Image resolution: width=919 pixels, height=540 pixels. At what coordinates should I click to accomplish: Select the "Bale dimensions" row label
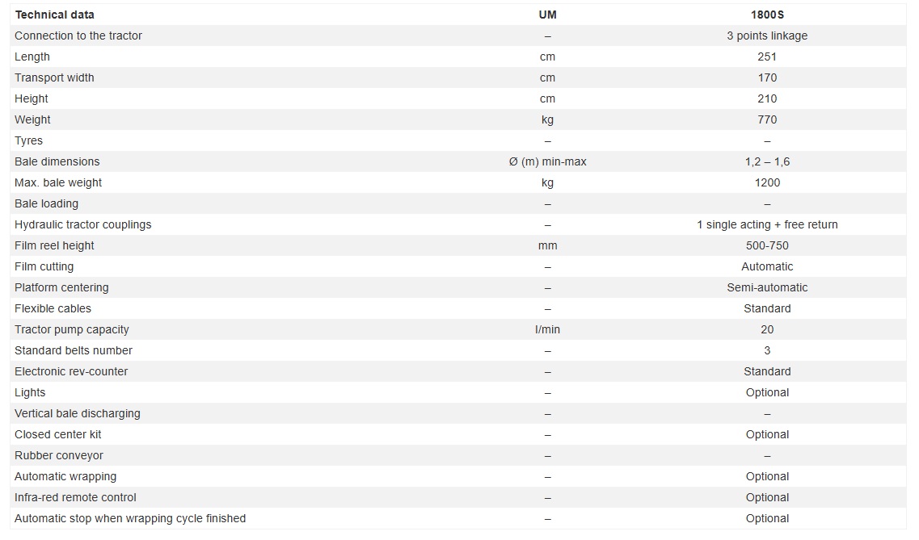pos(57,161)
